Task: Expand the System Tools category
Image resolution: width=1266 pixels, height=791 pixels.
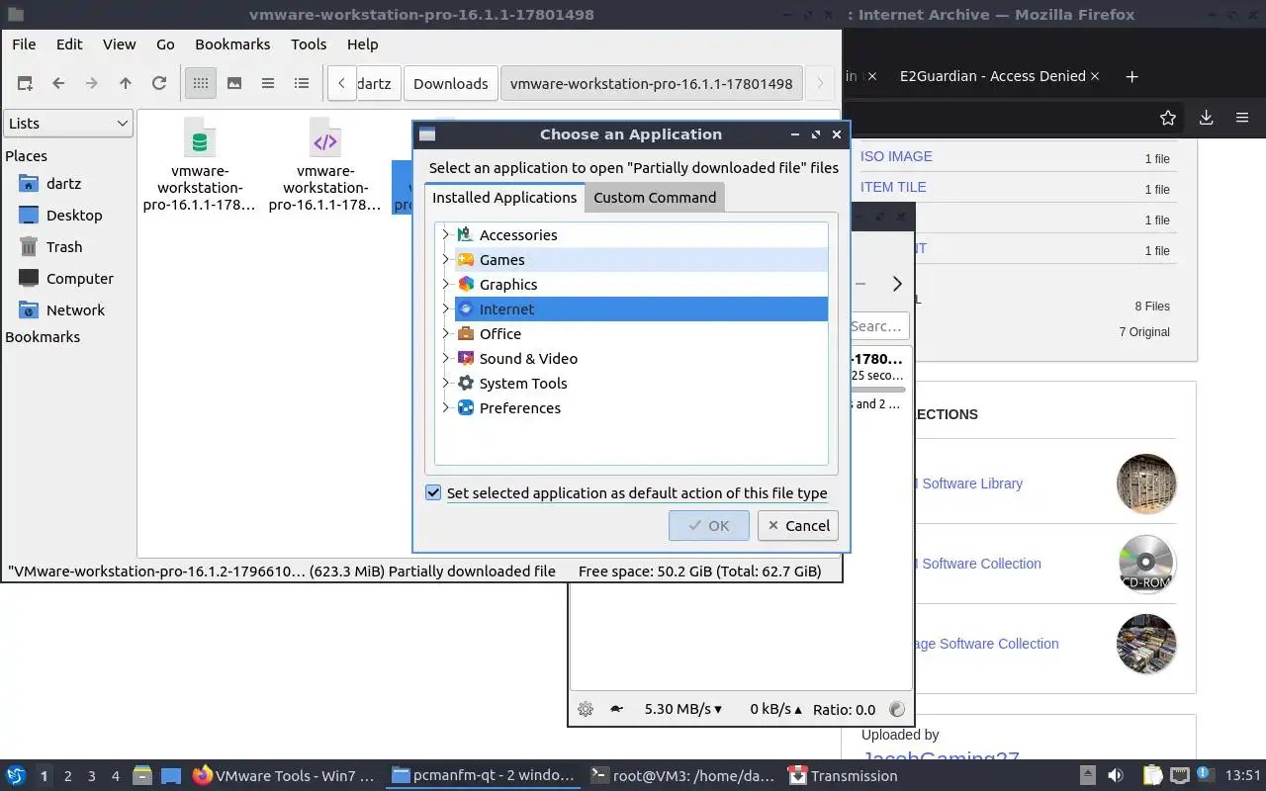Action: [x=446, y=383]
